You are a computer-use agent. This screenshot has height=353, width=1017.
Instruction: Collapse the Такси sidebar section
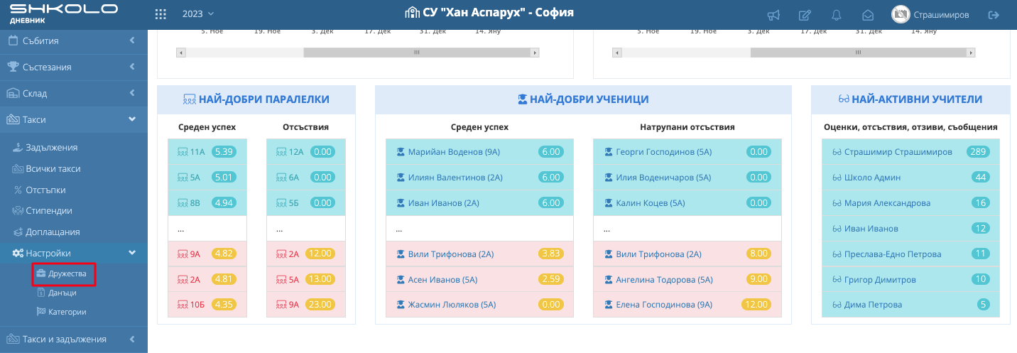point(74,119)
